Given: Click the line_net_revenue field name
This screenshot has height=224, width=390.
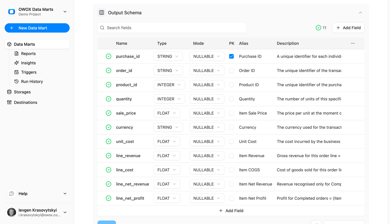Looking at the screenshot, I should coord(133,184).
